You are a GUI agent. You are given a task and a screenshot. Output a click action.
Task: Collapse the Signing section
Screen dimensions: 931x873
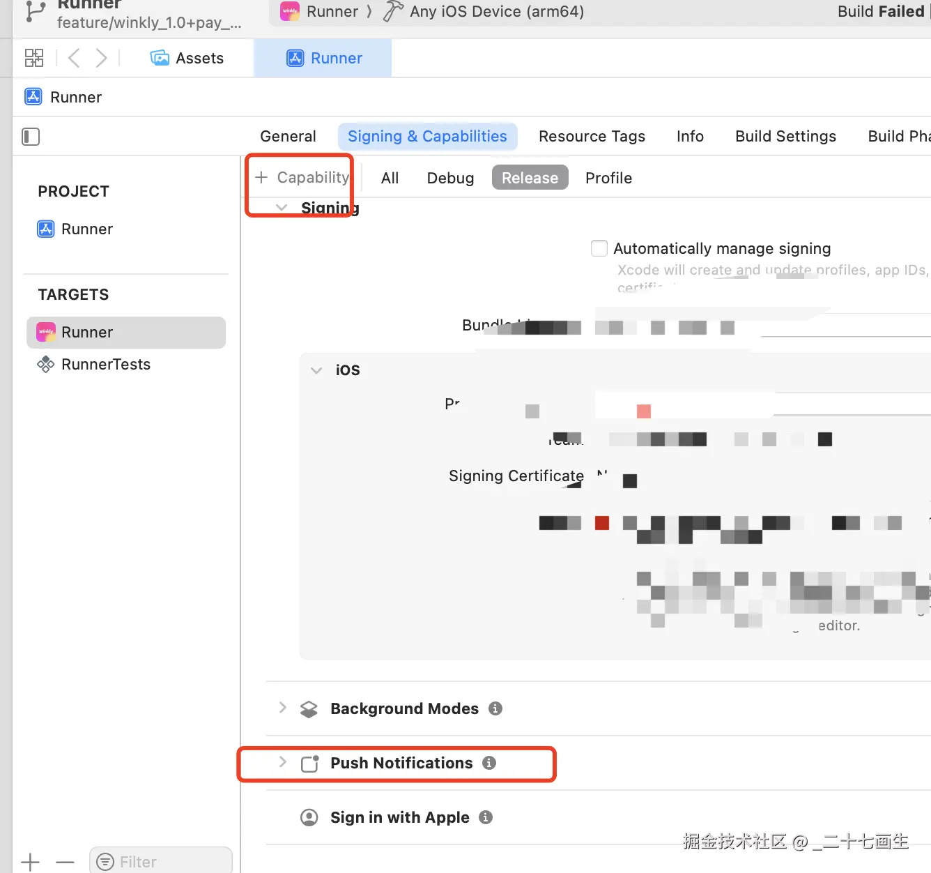[282, 207]
